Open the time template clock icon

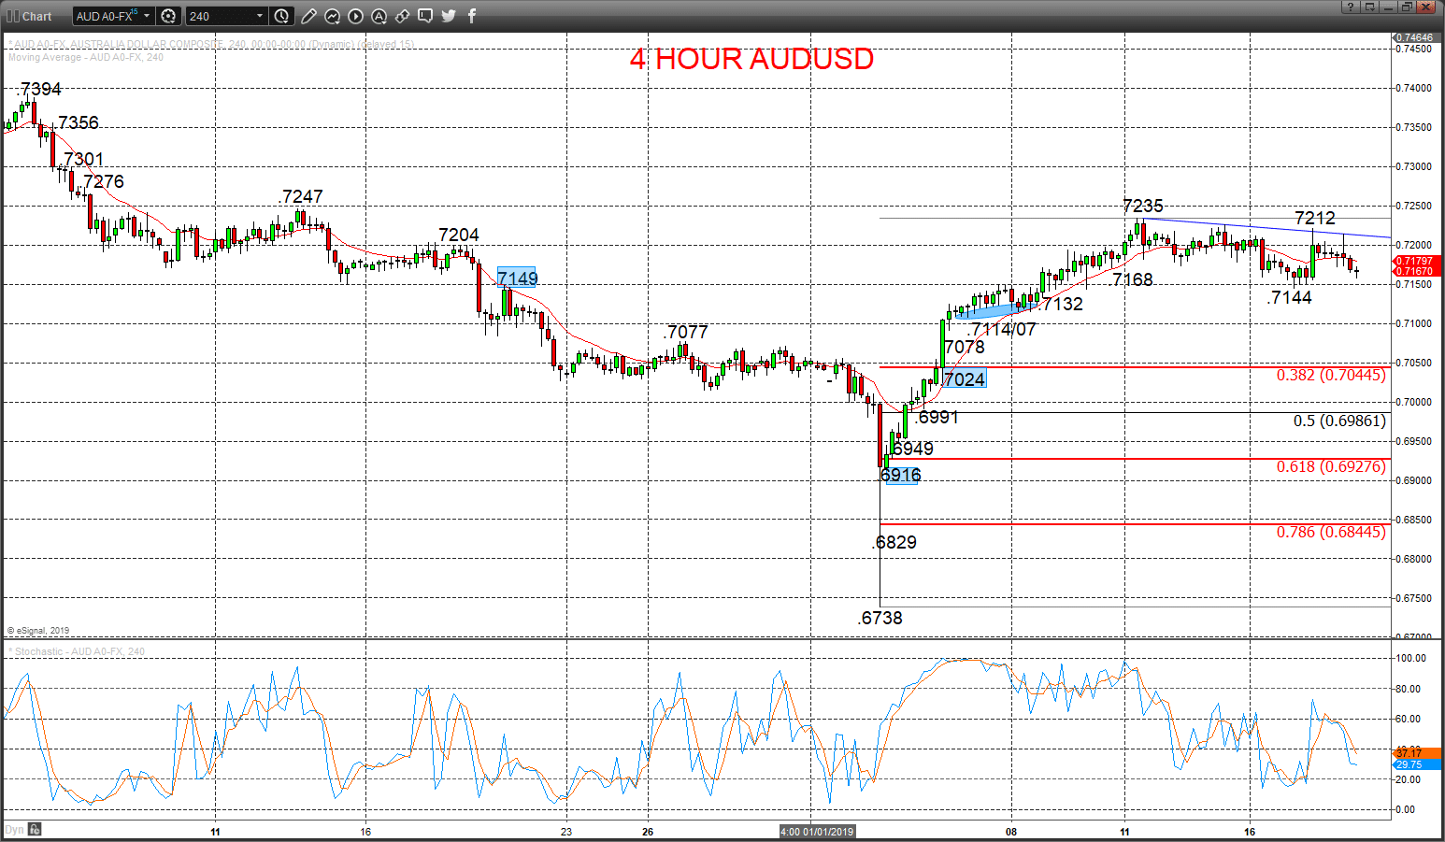pos(282,16)
